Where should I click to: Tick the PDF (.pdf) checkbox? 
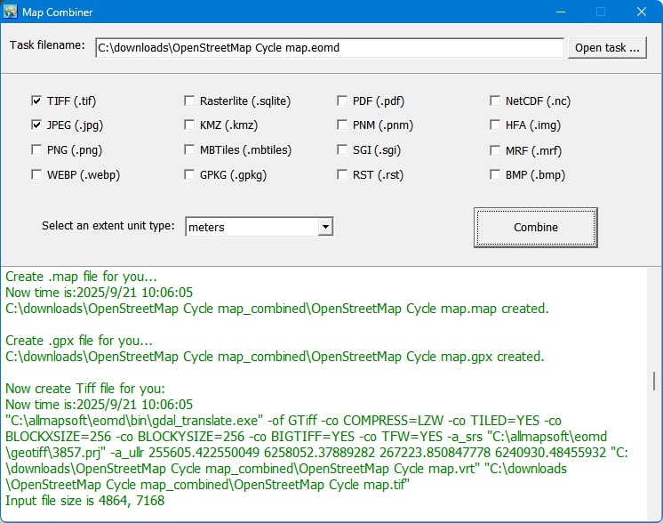point(342,101)
